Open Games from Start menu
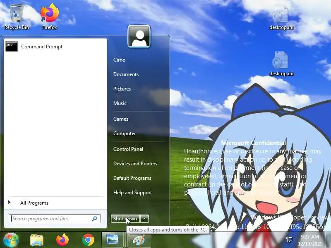331x248 pixels. click(x=121, y=119)
